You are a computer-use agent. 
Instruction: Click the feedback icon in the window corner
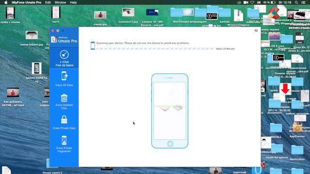(256, 30)
